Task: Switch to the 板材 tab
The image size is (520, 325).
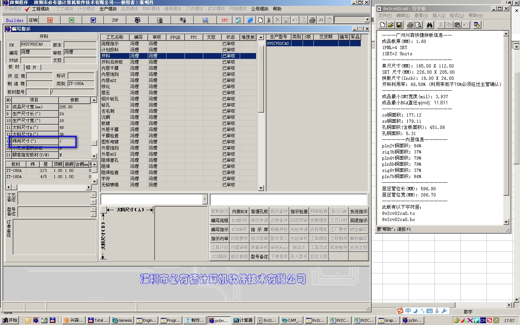Action: [x=14, y=67]
